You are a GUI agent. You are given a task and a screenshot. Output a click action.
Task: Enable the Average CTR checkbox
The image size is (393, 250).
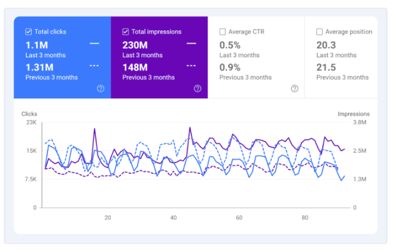pos(223,32)
